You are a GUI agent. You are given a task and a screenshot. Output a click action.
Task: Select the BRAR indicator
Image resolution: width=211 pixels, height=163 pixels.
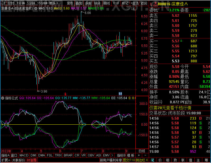68,155
